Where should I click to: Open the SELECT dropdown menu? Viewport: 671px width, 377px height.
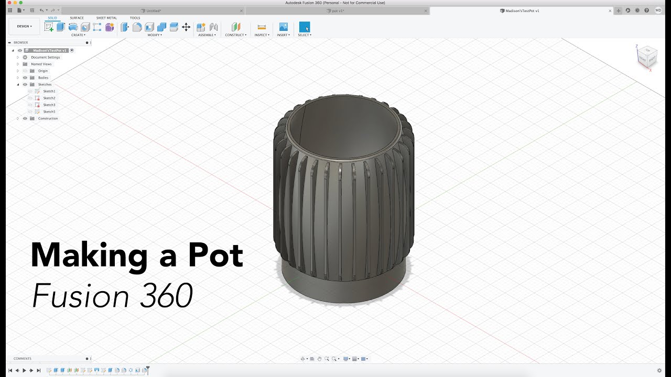point(305,35)
